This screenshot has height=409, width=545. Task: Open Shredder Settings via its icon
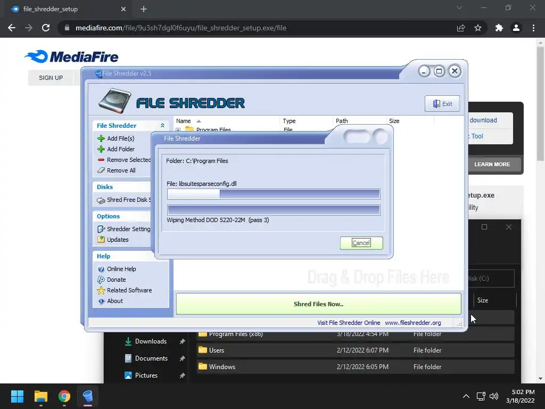click(101, 229)
